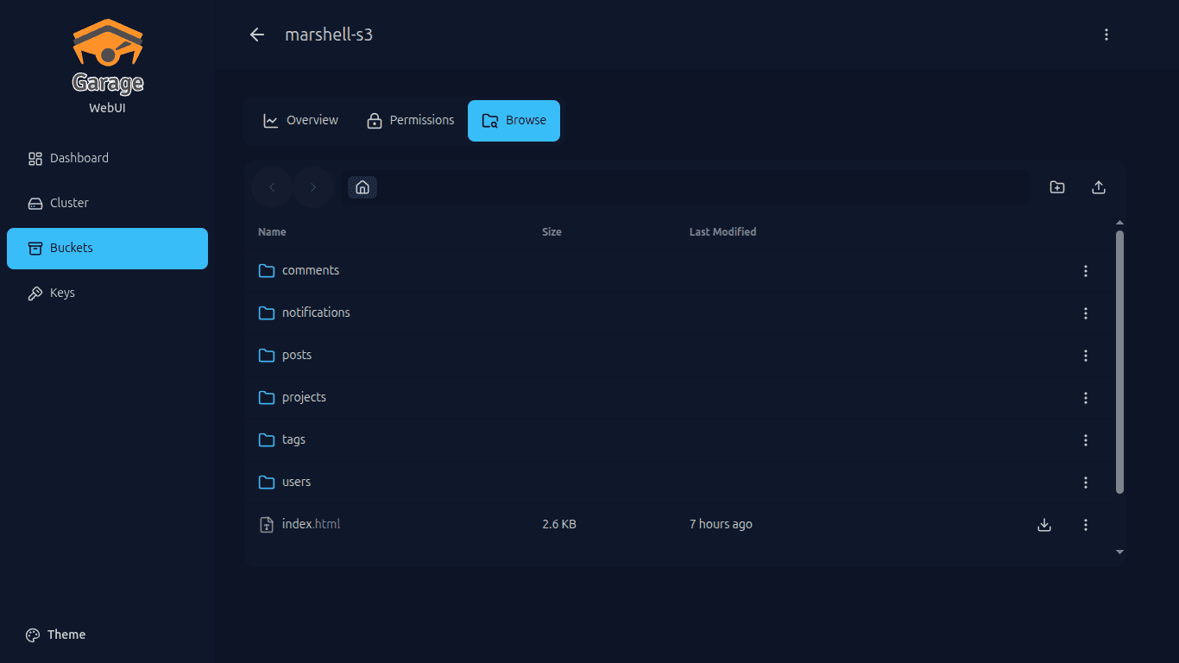Open actions menu for comments folder
Viewport: 1179px width, 663px height.
[1086, 271]
